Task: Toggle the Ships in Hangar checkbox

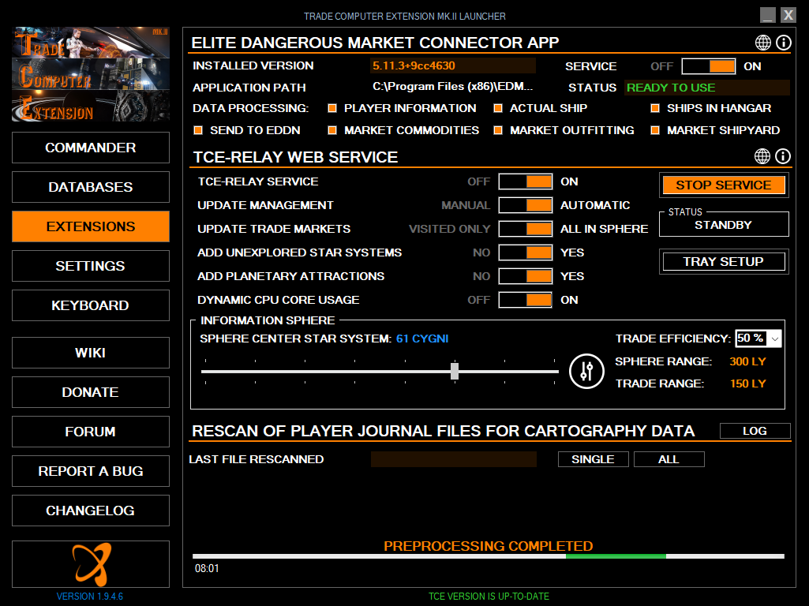Action: coord(655,108)
